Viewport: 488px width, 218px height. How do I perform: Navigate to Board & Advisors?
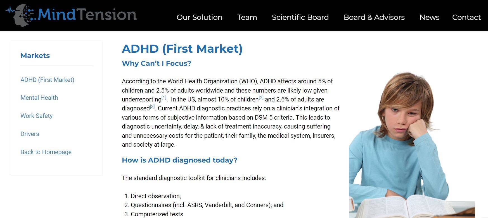[x=374, y=17]
